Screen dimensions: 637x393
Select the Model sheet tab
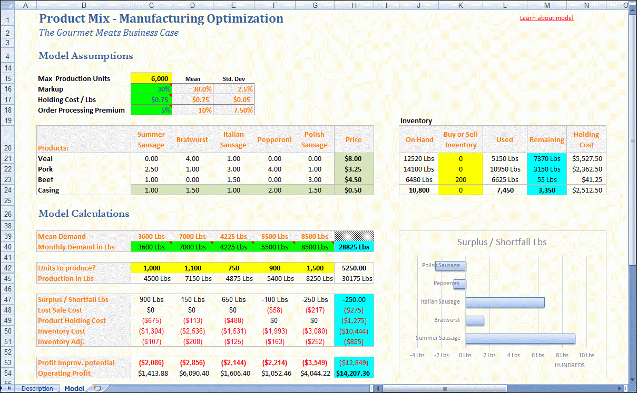pos(74,389)
